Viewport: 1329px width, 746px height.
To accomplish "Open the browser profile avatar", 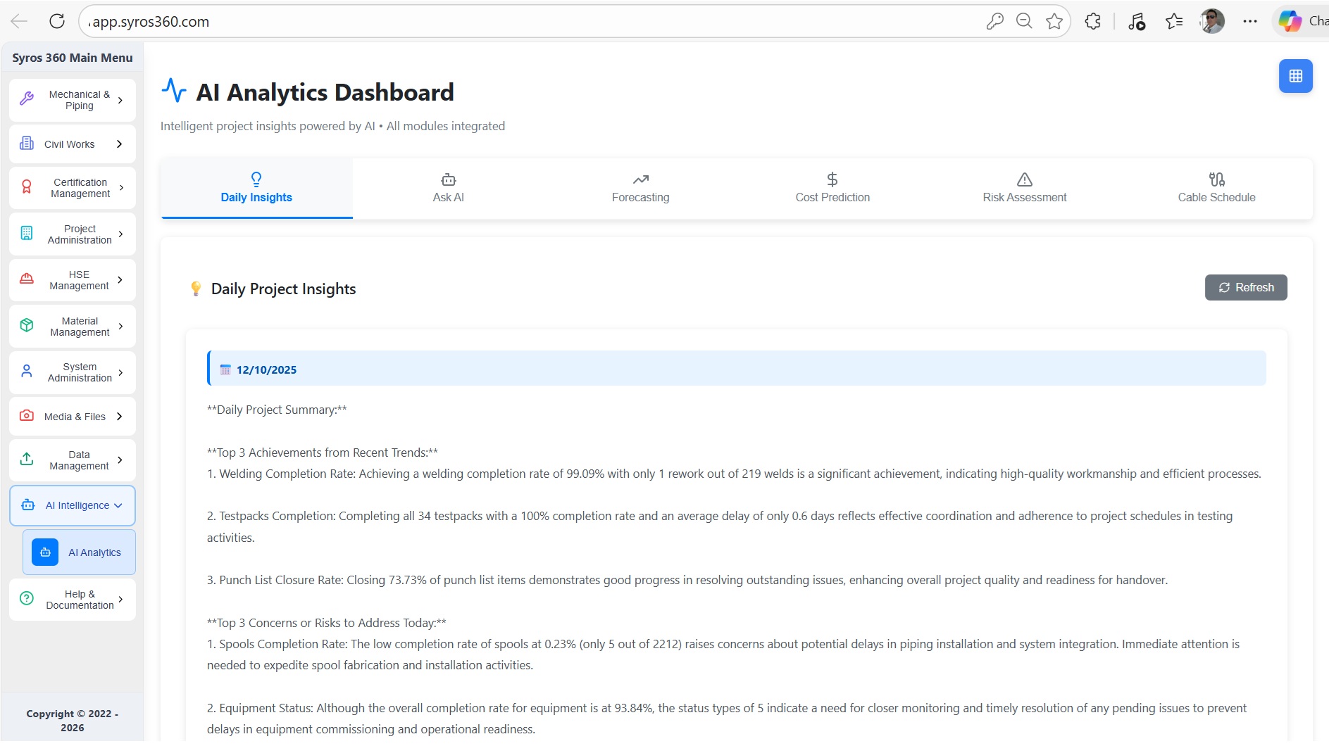I will coord(1211,21).
